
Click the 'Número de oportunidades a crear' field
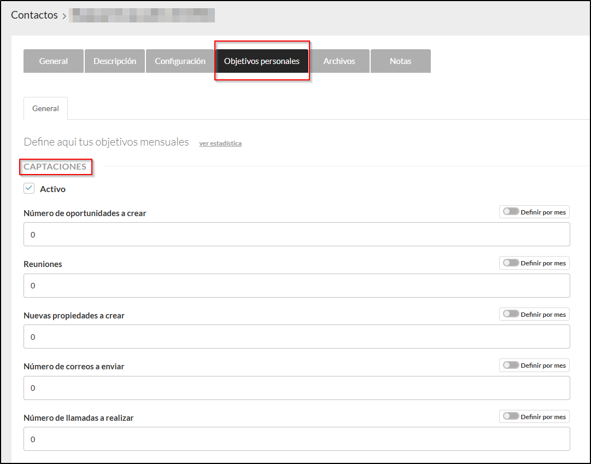[296, 234]
